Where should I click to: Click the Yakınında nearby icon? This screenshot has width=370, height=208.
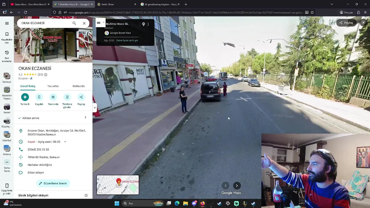tap(53, 97)
